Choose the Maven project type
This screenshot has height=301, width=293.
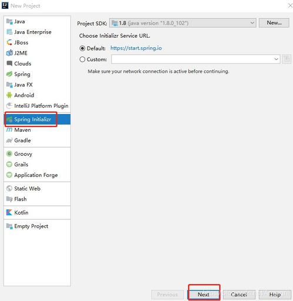click(37, 130)
